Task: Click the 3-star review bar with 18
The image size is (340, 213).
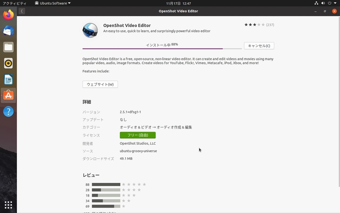Action: (106, 195)
